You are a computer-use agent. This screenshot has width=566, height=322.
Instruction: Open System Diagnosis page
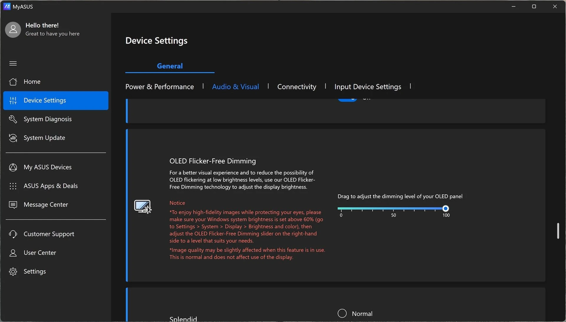click(56, 119)
